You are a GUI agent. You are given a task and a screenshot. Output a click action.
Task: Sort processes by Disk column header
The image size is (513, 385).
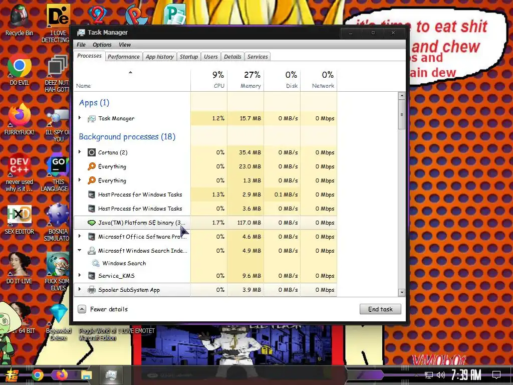(x=283, y=80)
